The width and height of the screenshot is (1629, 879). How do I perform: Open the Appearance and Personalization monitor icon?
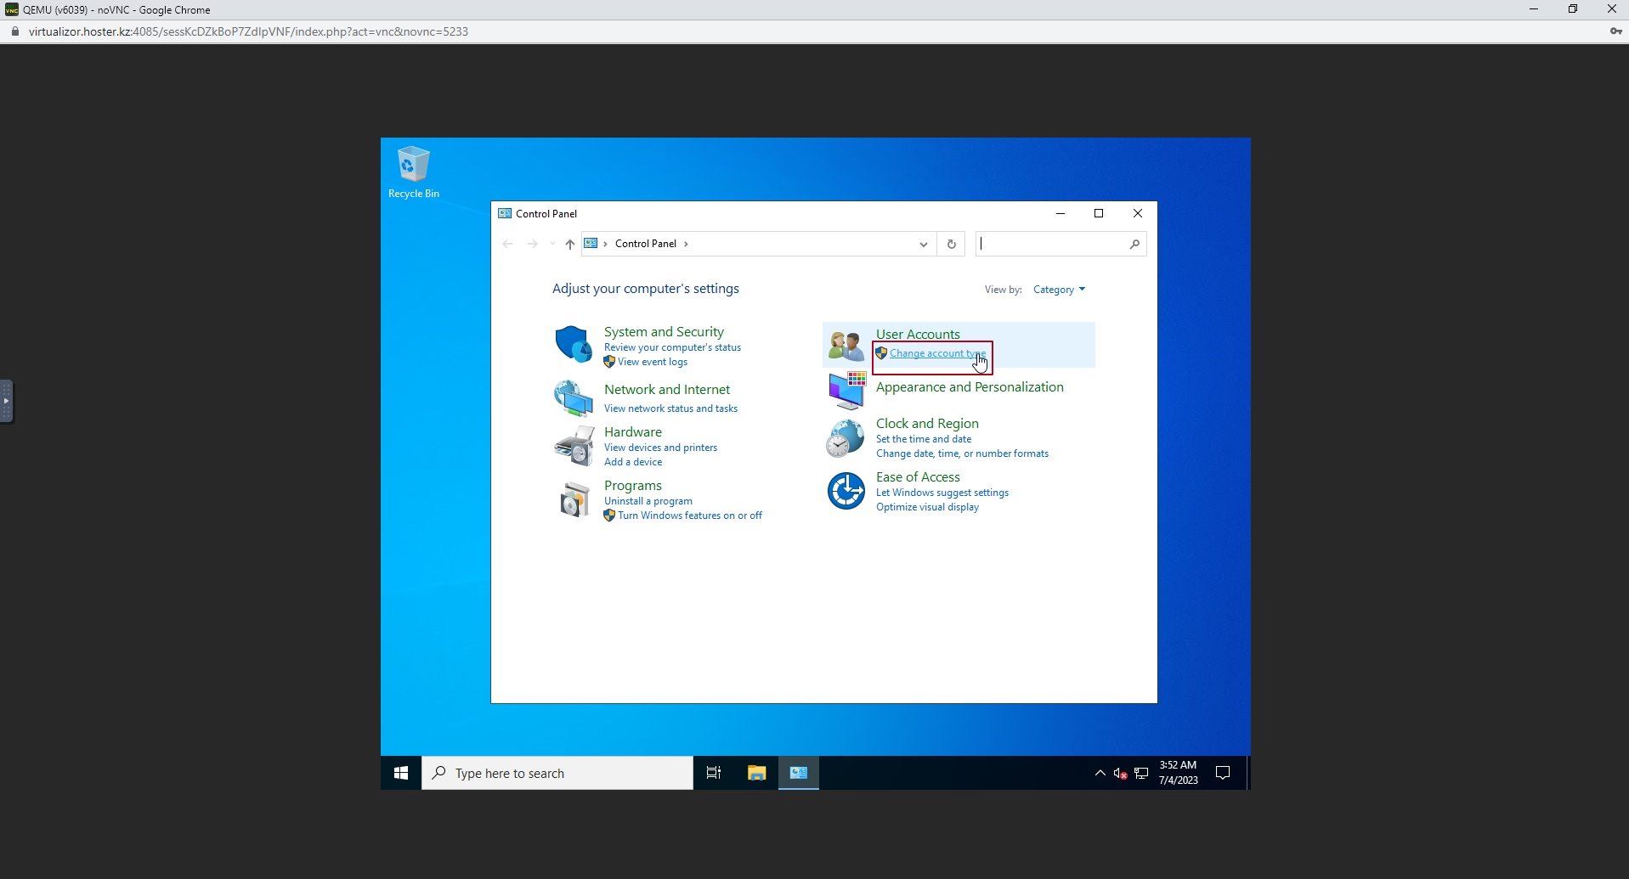tap(846, 390)
